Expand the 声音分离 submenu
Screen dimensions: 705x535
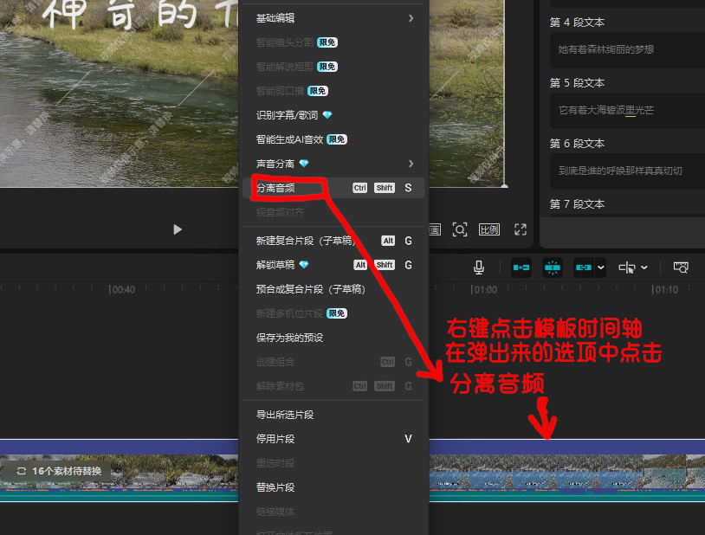(x=333, y=164)
